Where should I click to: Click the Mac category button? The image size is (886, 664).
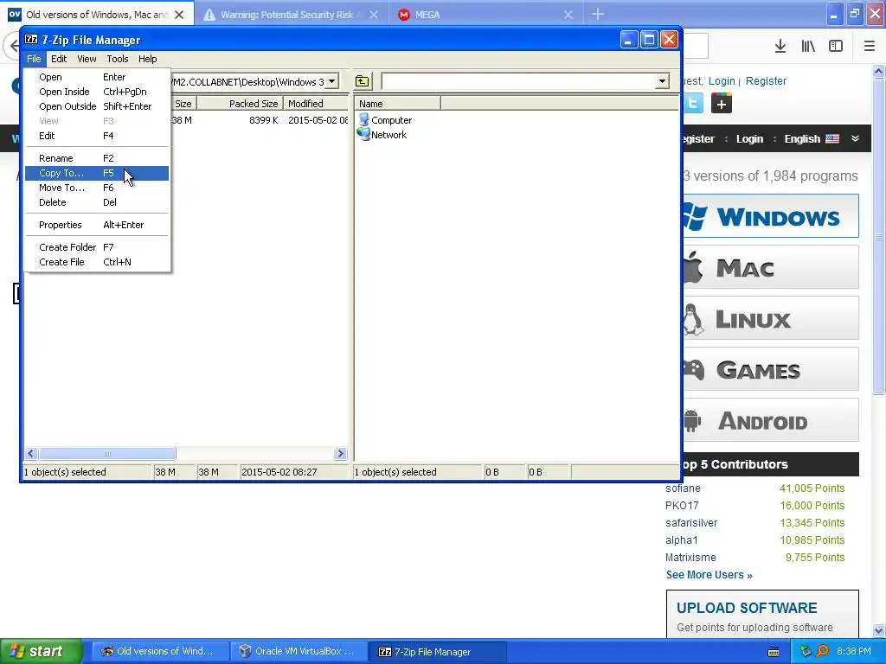tap(771, 267)
